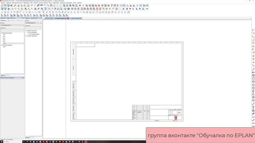The image size is (255, 143).
Task: Select page 1 in the pages tree
Action: tap(4, 35)
